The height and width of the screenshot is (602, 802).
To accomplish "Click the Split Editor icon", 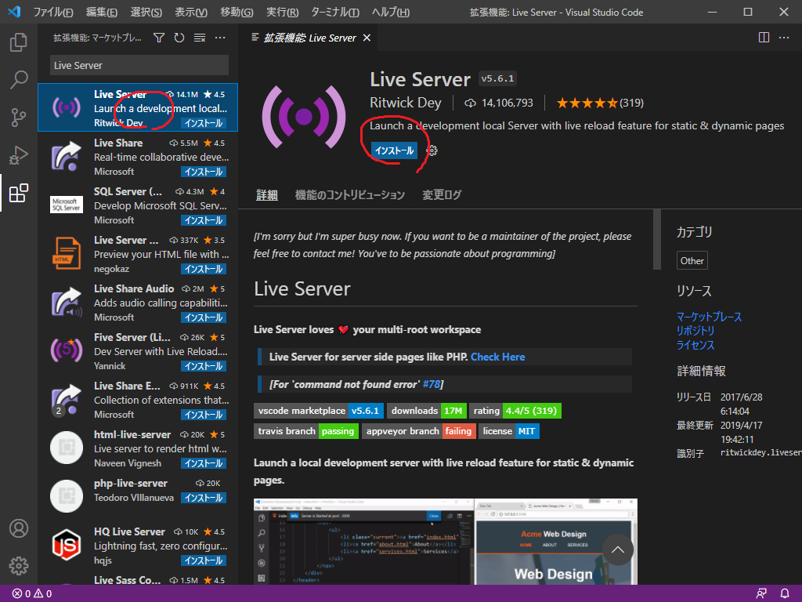I will (x=764, y=37).
